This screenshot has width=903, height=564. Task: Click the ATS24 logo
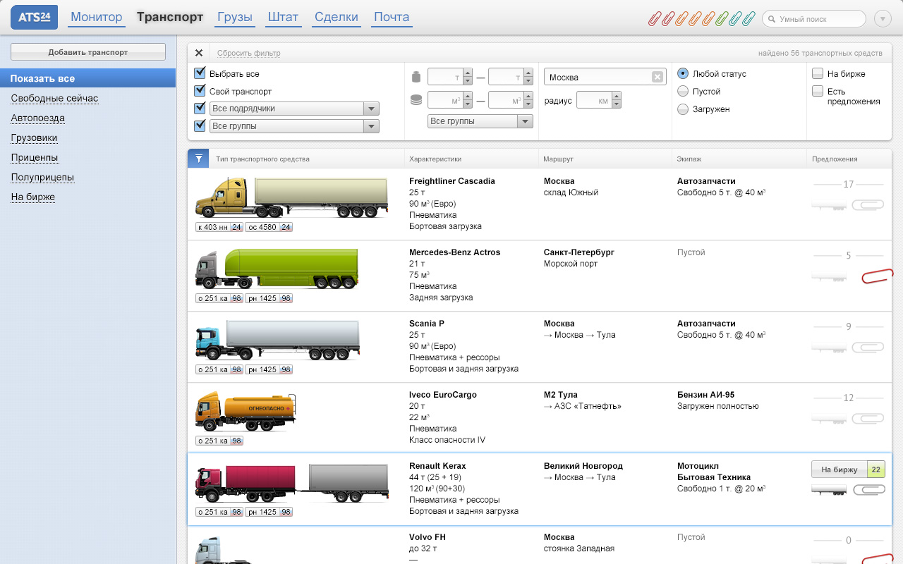(x=35, y=17)
